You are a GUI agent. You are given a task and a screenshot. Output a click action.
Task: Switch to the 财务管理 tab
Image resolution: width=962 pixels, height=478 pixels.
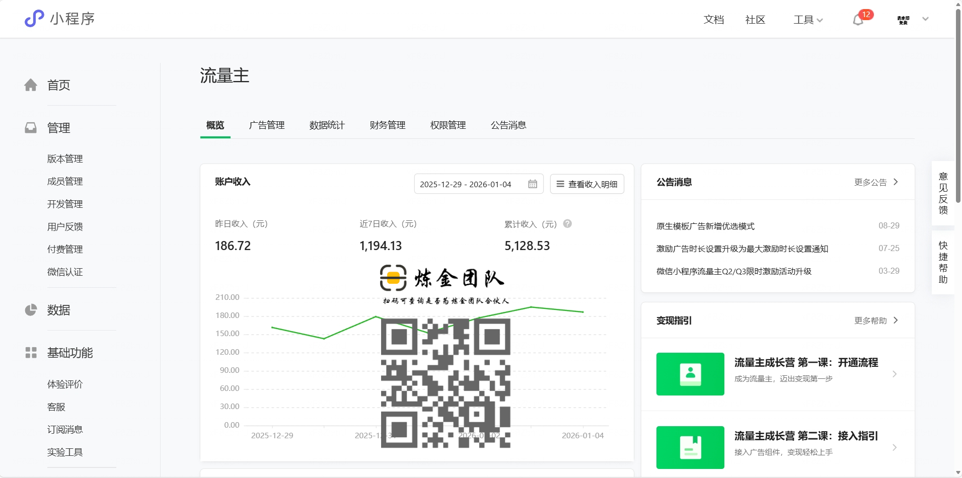tap(388, 125)
